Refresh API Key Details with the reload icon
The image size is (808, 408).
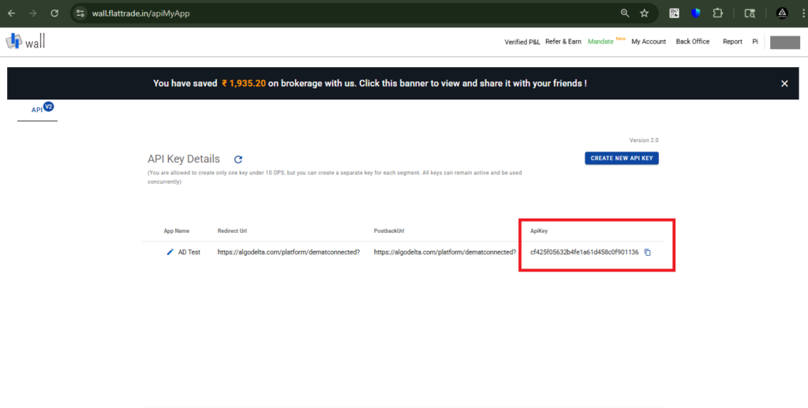click(238, 159)
